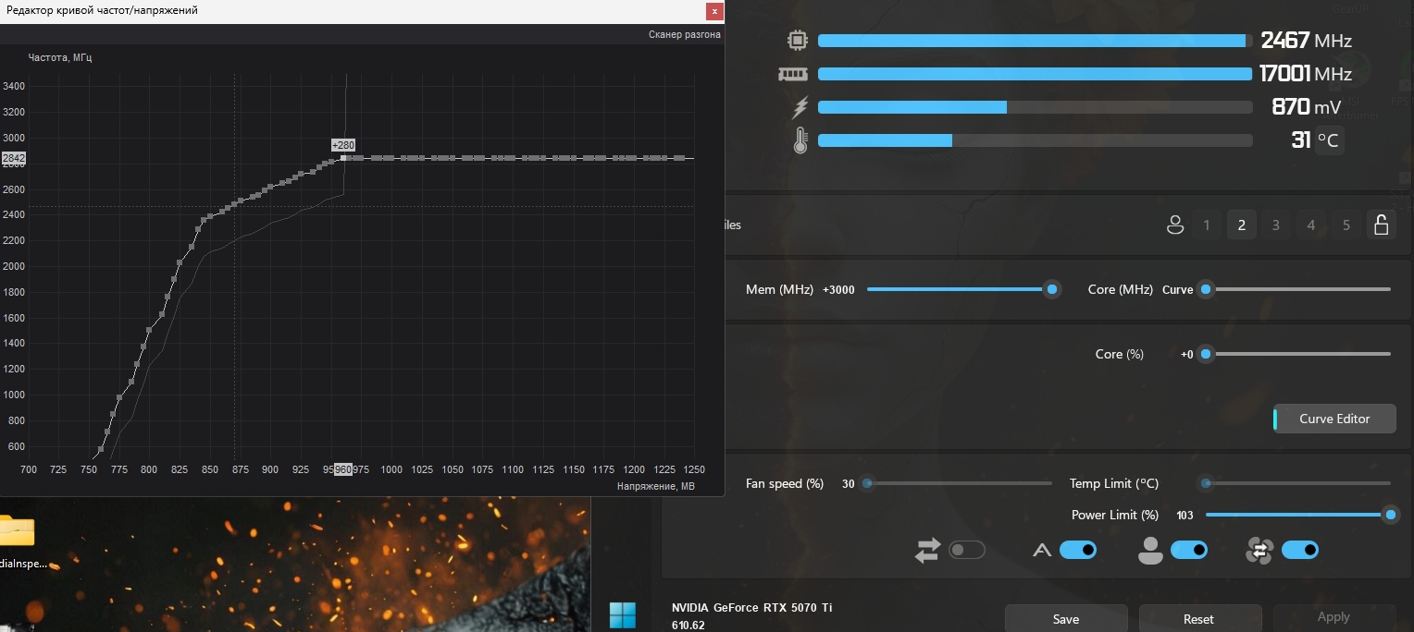Click the +280 curve point at 960 mV
1414x632 pixels.
(x=343, y=158)
